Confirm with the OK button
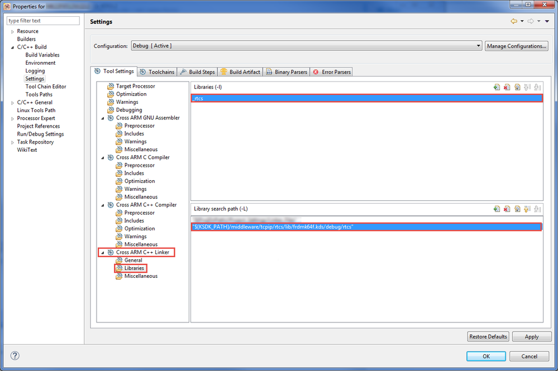This screenshot has width=558, height=371. (486, 356)
